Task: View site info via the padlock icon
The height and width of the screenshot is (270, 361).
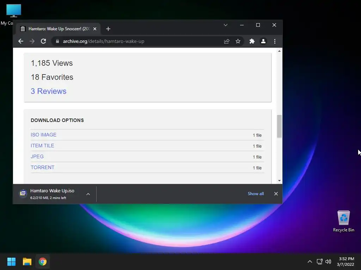Action: pyautogui.click(x=57, y=41)
